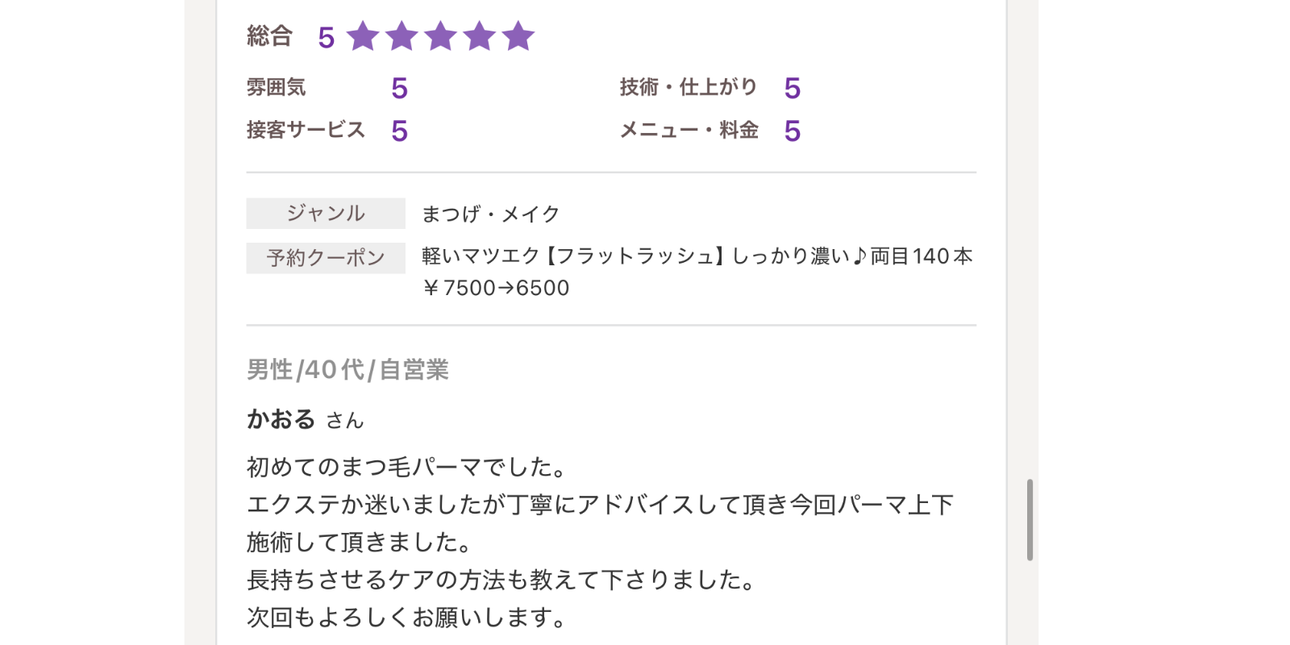Click the まつげ・メイク genre text
The image size is (1290, 645).
[490, 214]
